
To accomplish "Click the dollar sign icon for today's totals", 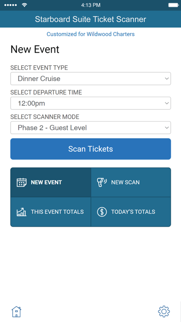I will click(102, 212).
